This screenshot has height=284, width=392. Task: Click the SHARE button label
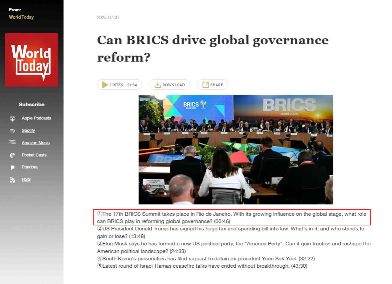click(x=217, y=85)
